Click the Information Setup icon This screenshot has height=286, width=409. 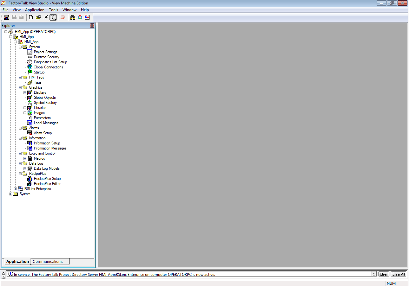(30, 143)
